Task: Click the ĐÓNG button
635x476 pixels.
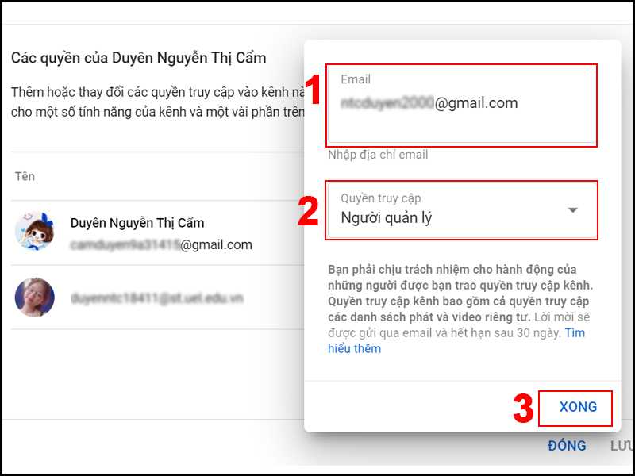Action: [567, 446]
